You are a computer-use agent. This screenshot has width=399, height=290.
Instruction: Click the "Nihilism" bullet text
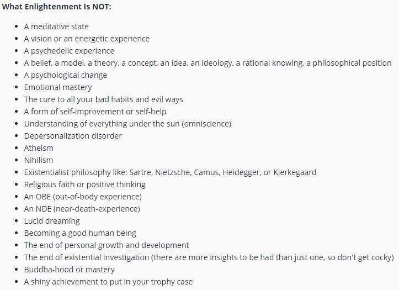(x=39, y=160)
